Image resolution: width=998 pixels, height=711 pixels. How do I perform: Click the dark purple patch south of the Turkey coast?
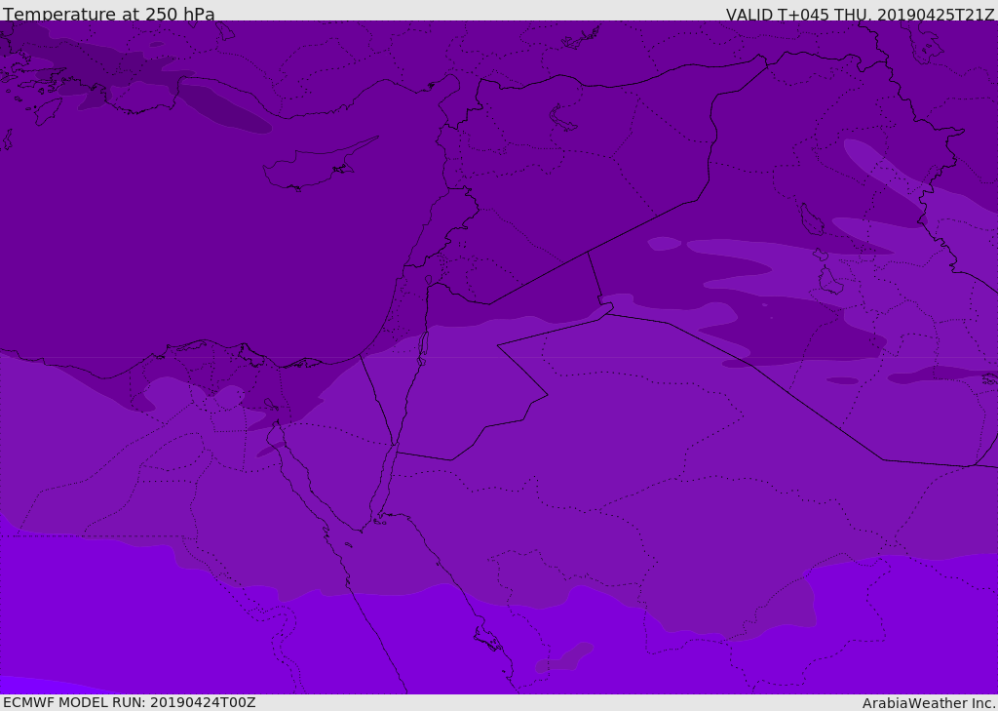tap(226, 107)
